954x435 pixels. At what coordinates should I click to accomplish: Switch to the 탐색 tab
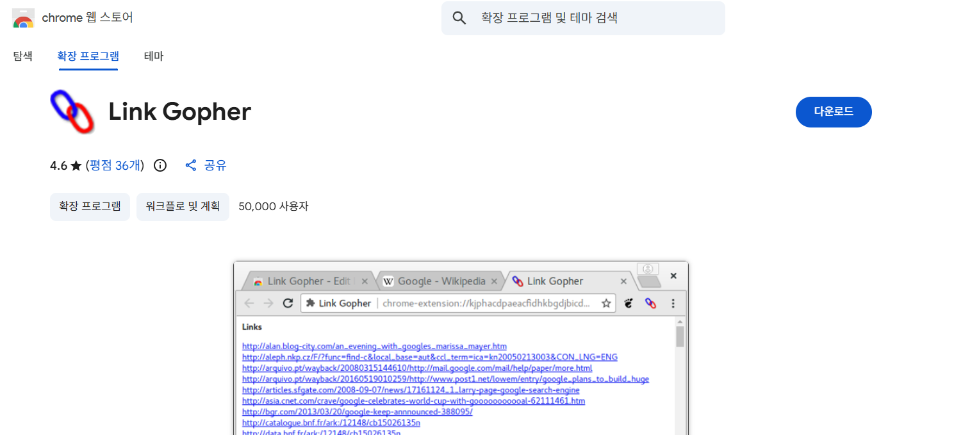click(x=22, y=56)
